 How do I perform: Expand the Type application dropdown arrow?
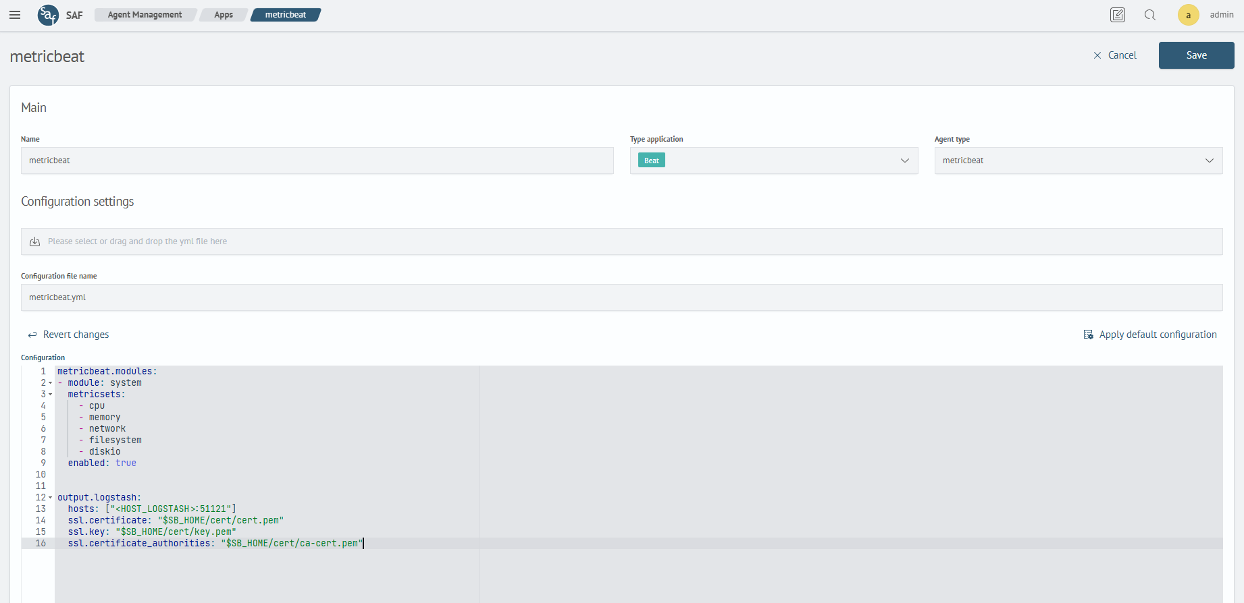point(905,161)
